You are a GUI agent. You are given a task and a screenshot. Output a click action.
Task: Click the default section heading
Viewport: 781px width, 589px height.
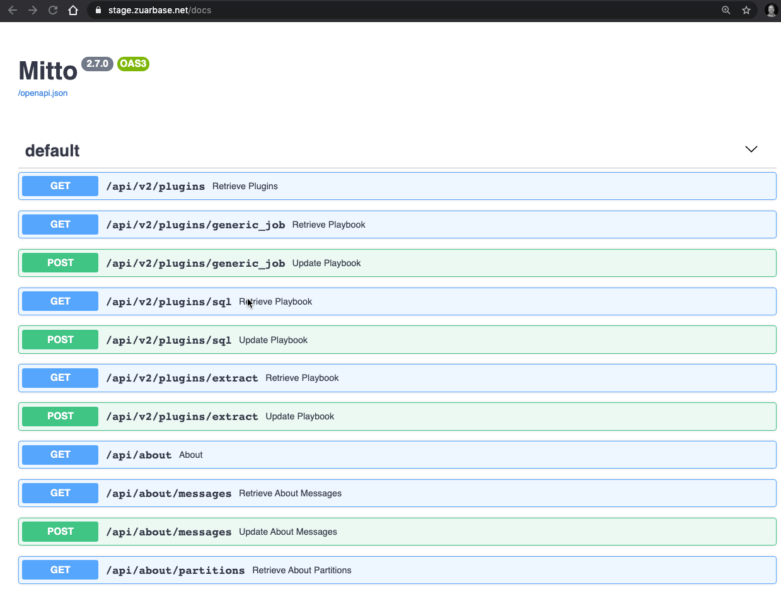(52, 151)
